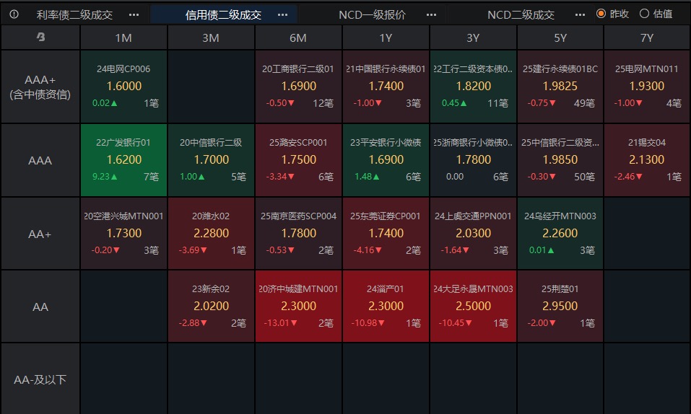Viewport: 691px width, 414px height.
Task: Select the AAA rating row label
Action: pyautogui.click(x=40, y=160)
